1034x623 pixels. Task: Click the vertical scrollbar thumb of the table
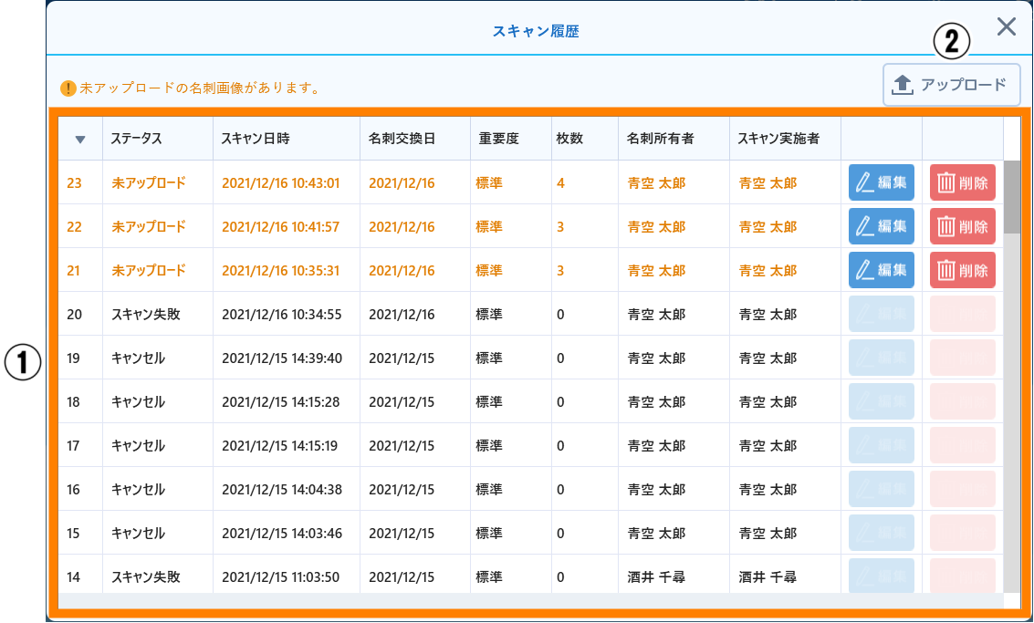click(x=1011, y=196)
